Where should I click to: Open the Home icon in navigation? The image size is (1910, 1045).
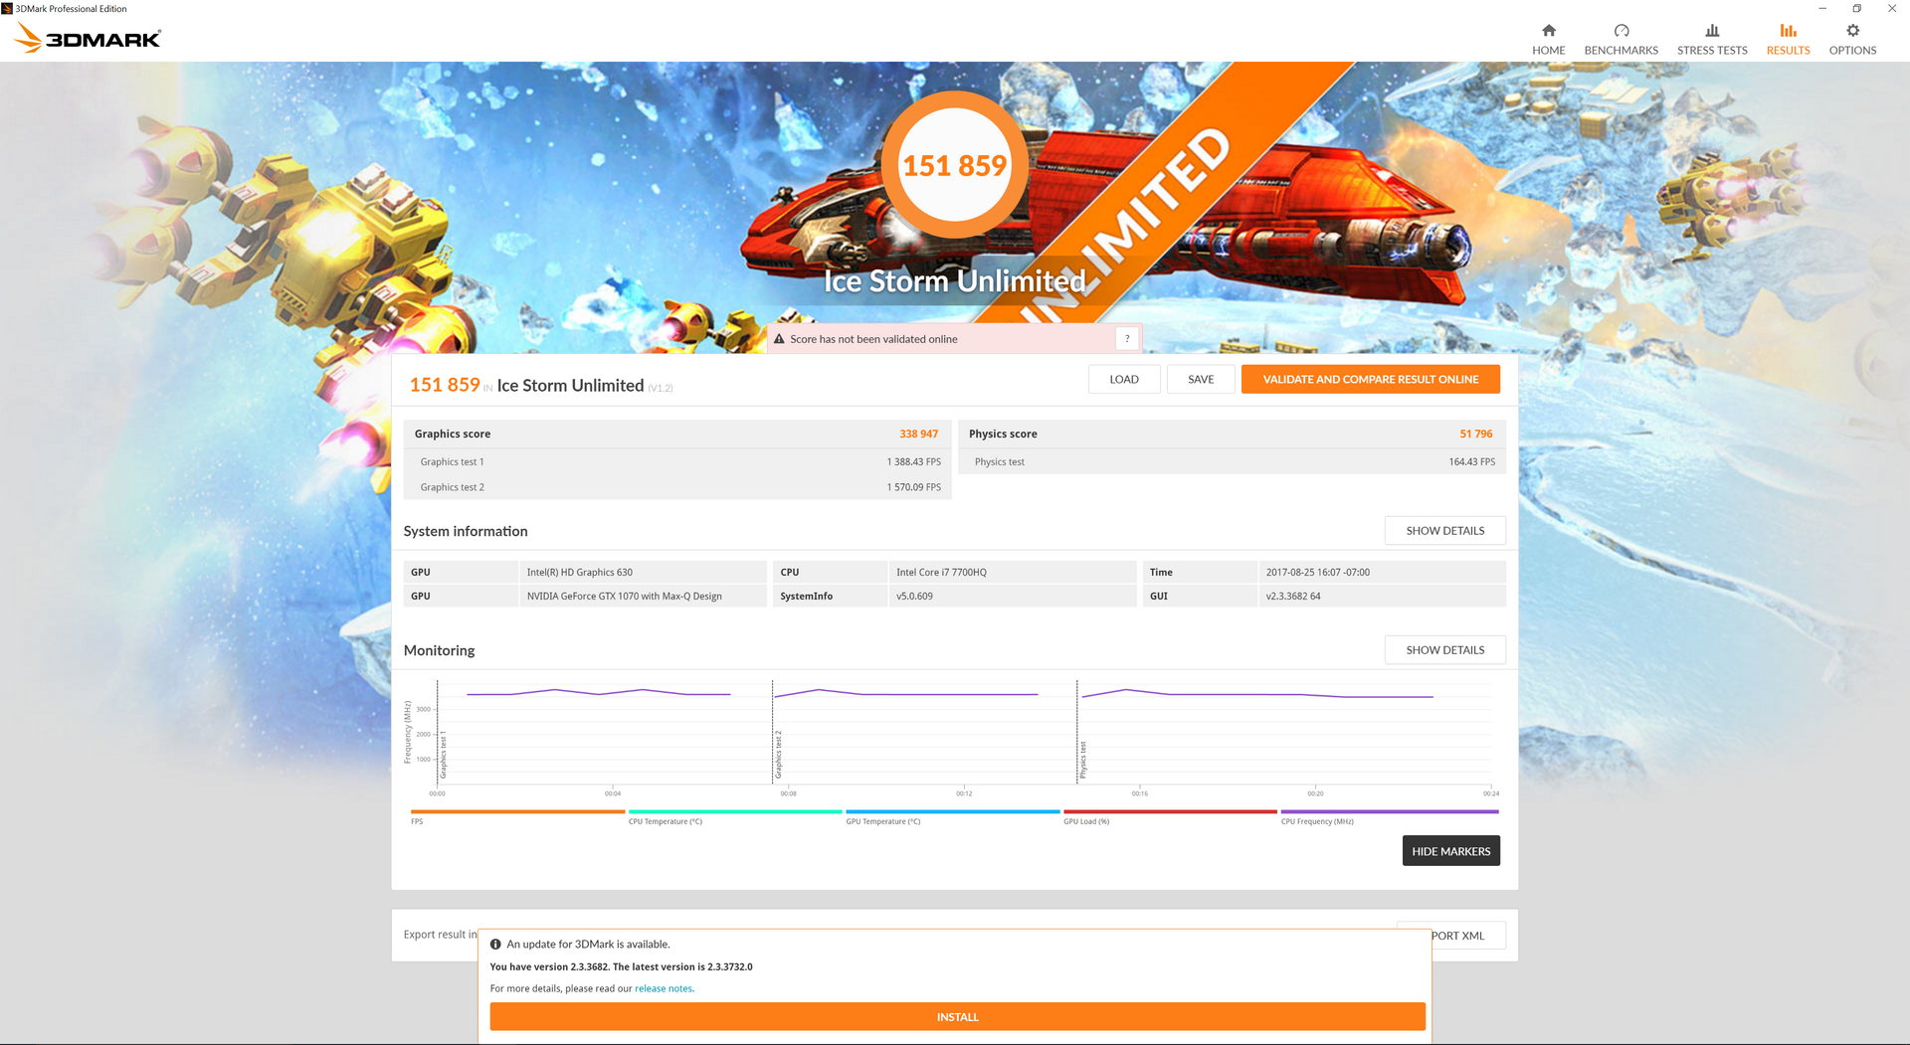pos(1548,31)
